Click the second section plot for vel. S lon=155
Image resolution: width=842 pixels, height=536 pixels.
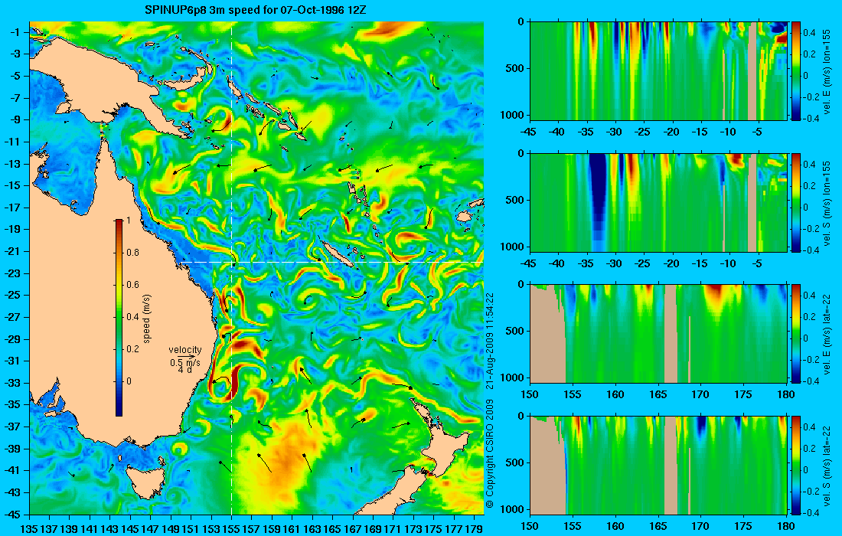tap(658, 202)
